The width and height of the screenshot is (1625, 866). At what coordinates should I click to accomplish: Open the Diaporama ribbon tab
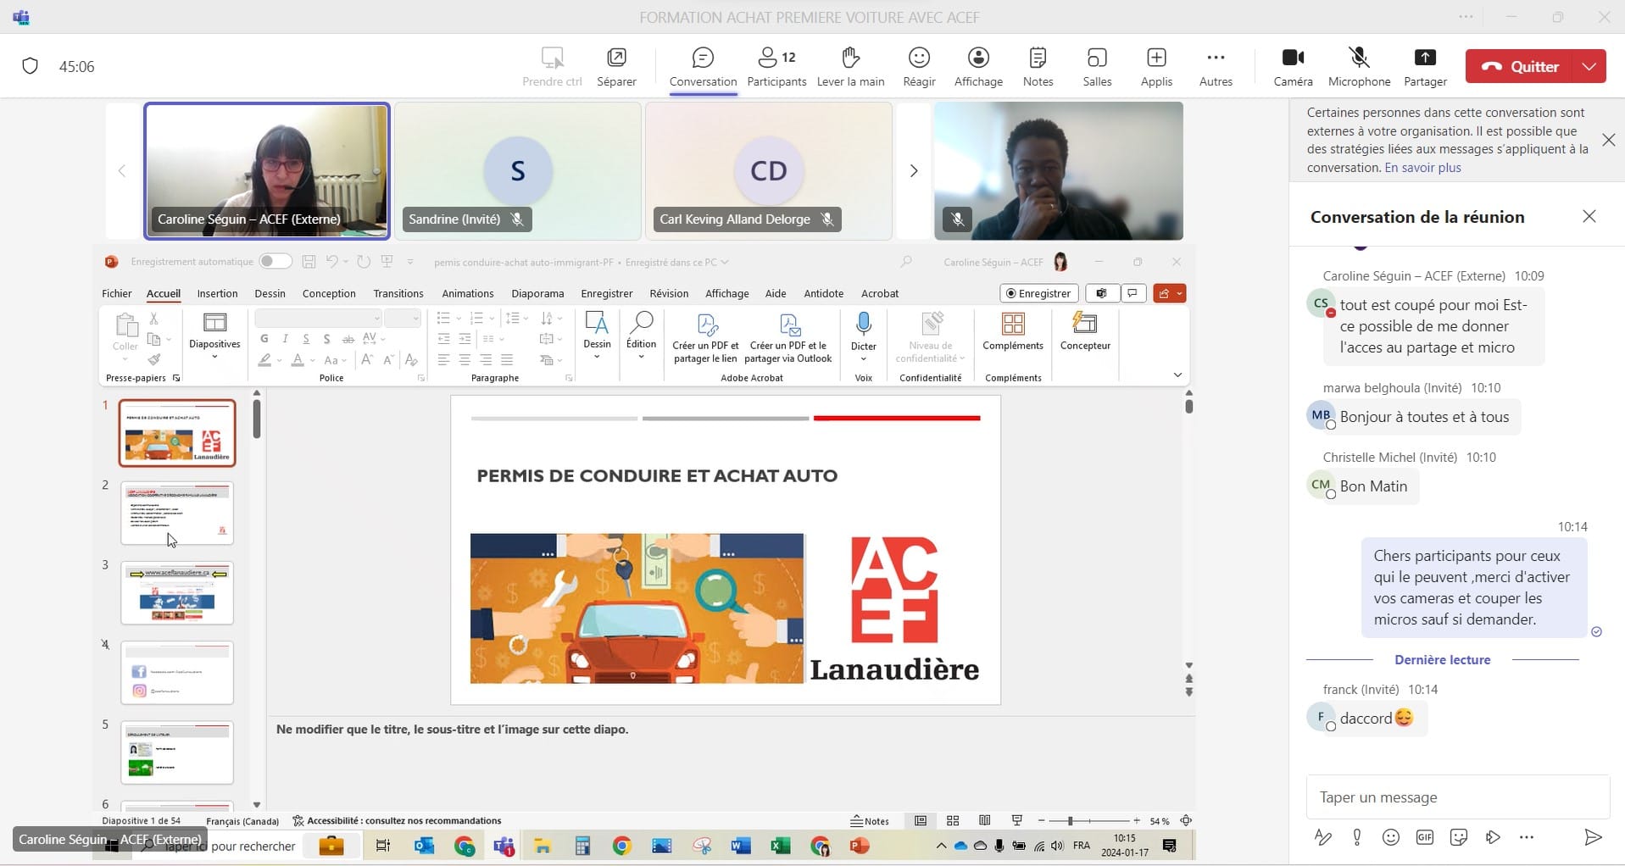point(537,293)
